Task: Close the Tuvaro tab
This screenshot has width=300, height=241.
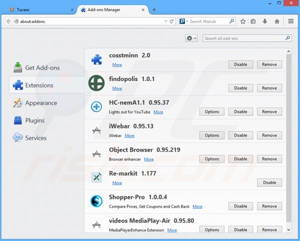Action: point(72,10)
